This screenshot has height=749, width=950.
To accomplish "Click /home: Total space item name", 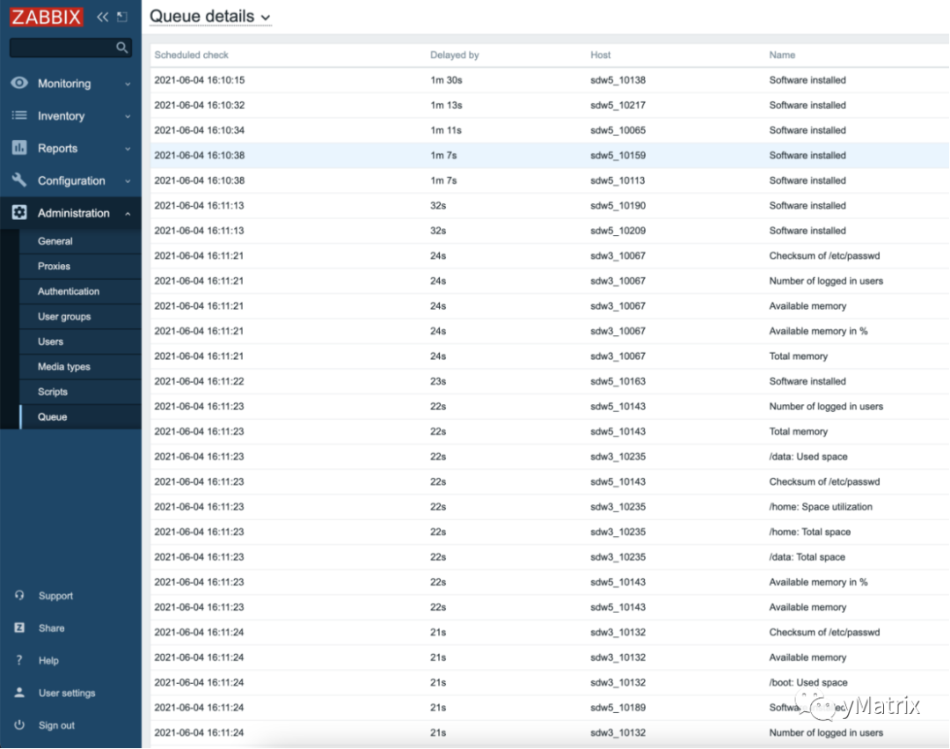I will pyautogui.click(x=810, y=532).
